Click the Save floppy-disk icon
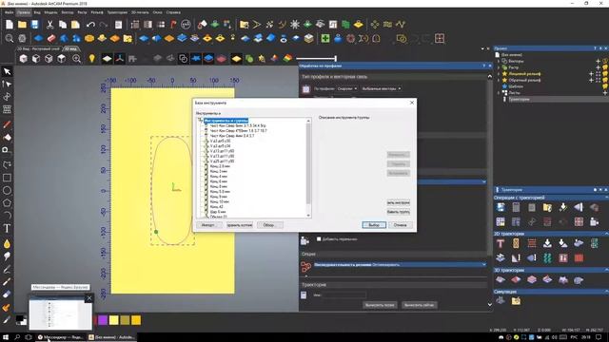609x342 pixels. (35, 25)
